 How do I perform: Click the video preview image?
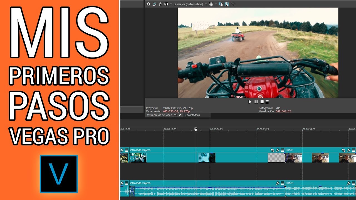tap(258, 53)
